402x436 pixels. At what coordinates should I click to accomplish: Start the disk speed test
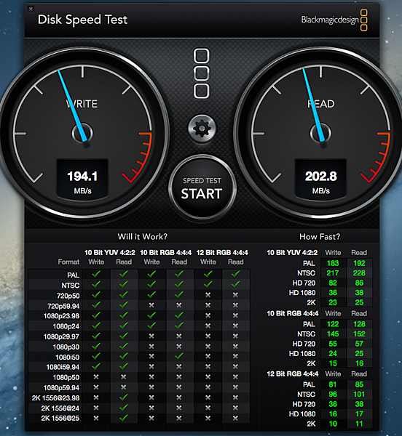tap(202, 187)
